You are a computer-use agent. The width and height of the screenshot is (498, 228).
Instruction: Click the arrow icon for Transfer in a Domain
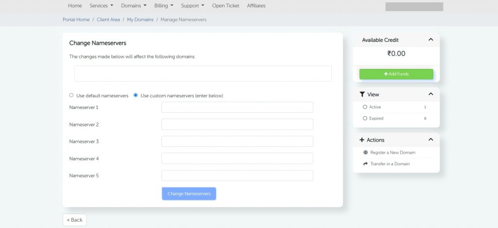pyautogui.click(x=365, y=164)
